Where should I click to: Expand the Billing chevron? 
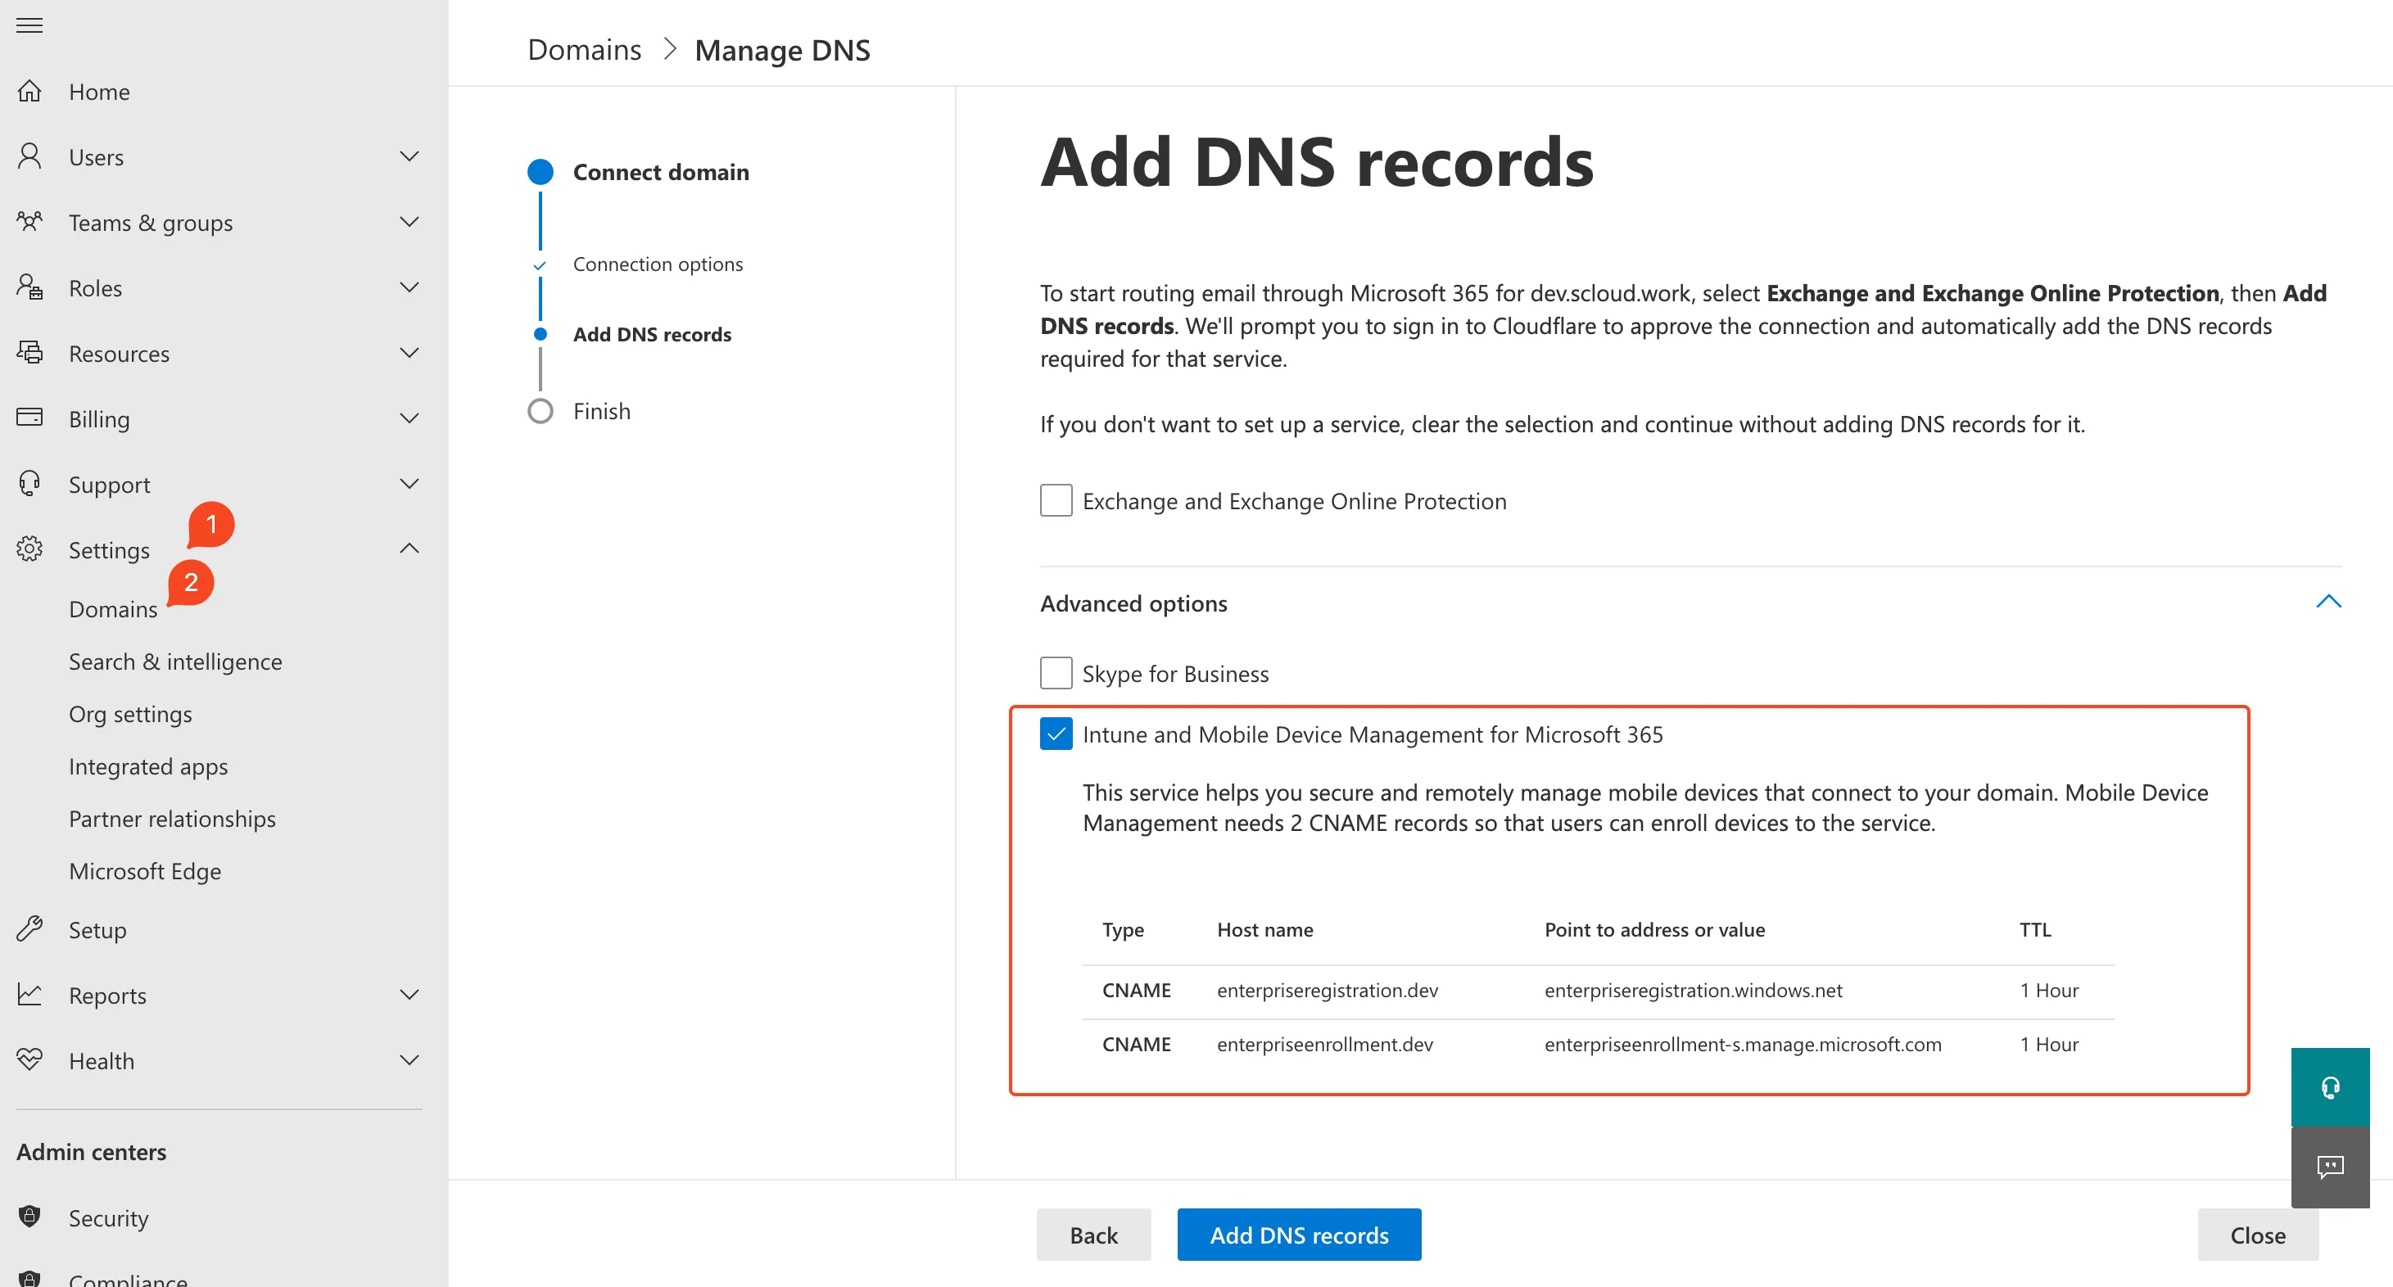[409, 418]
